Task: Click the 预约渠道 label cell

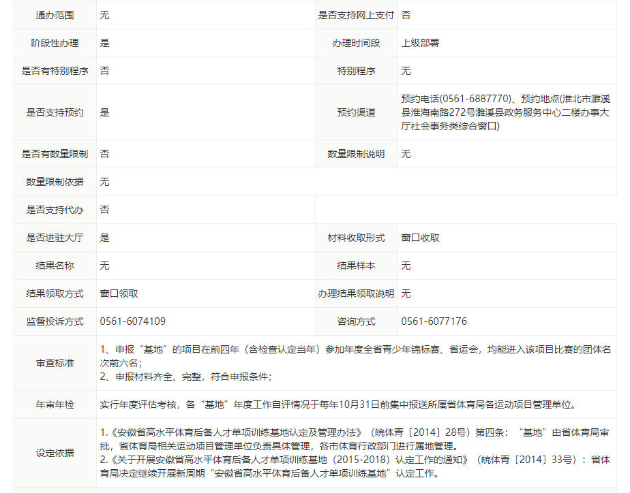Action: point(356,112)
